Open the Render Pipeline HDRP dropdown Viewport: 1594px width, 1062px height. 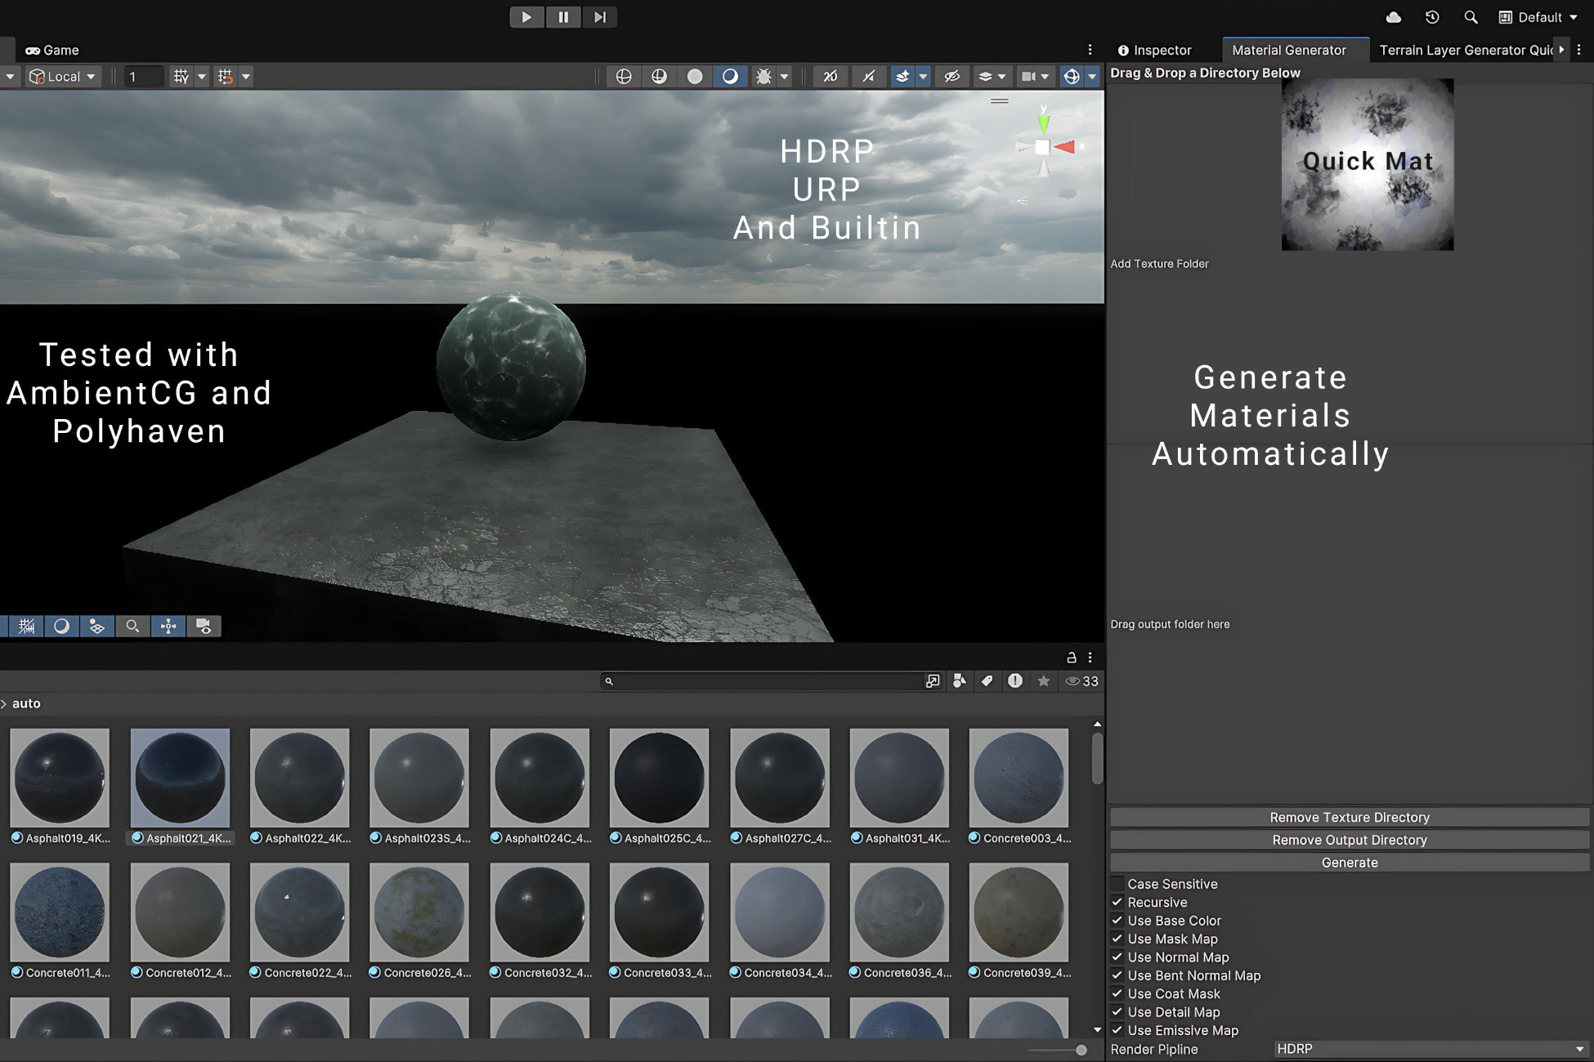coord(1431,1049)
